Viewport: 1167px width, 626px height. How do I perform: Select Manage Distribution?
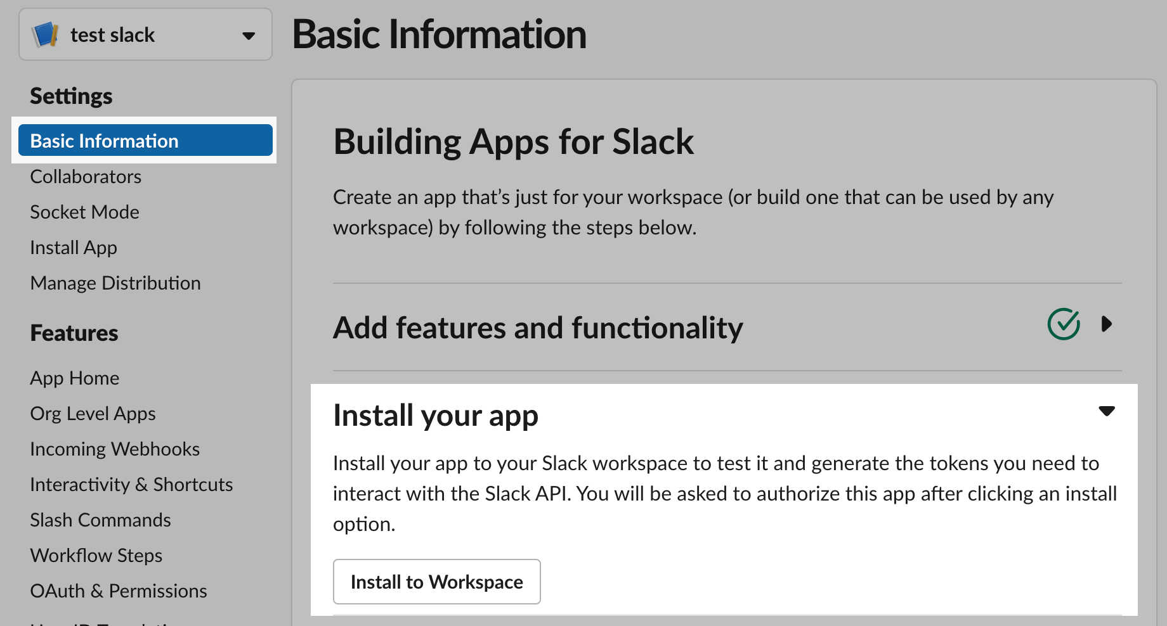[x=115, y=283]
